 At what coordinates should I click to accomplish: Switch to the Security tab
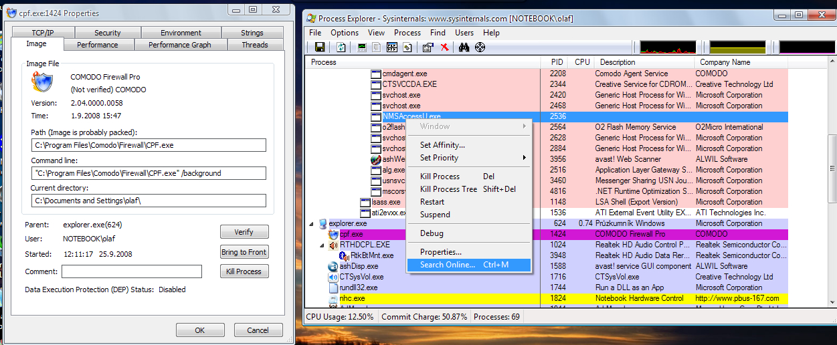coord(107,33)
